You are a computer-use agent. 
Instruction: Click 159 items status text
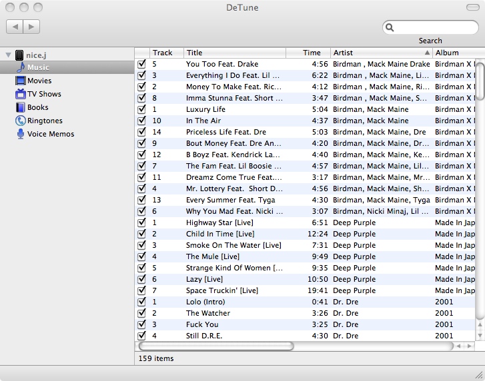tap(156, 358)
